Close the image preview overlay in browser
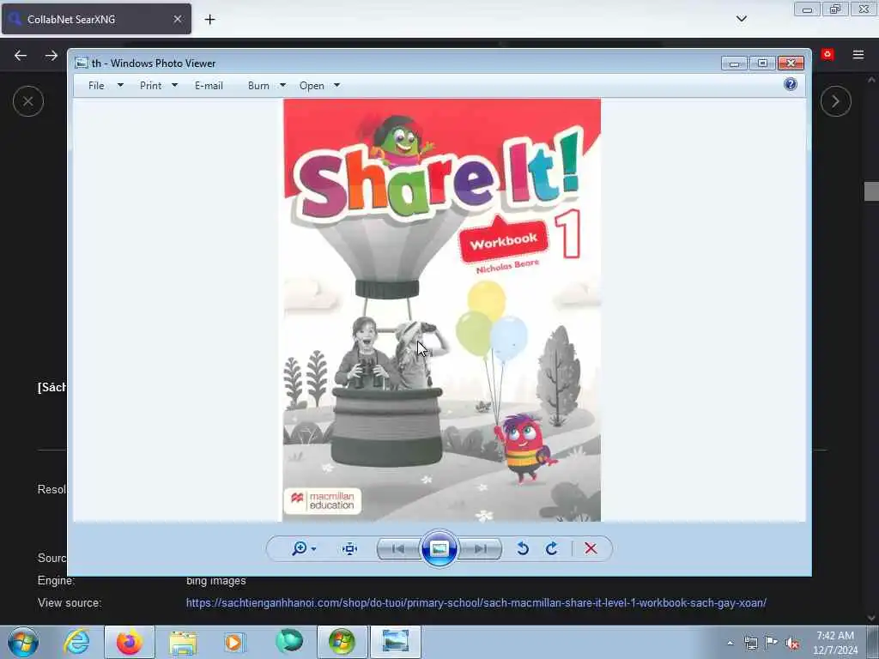This screenshot has width=879, height=659. [28, 101]
